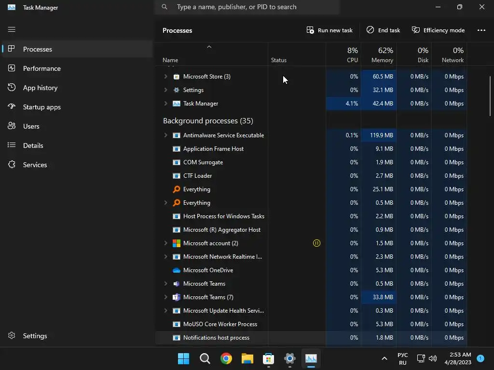Click the CTF Loader process icon
The image size is (494, 370).
point(177,176)
